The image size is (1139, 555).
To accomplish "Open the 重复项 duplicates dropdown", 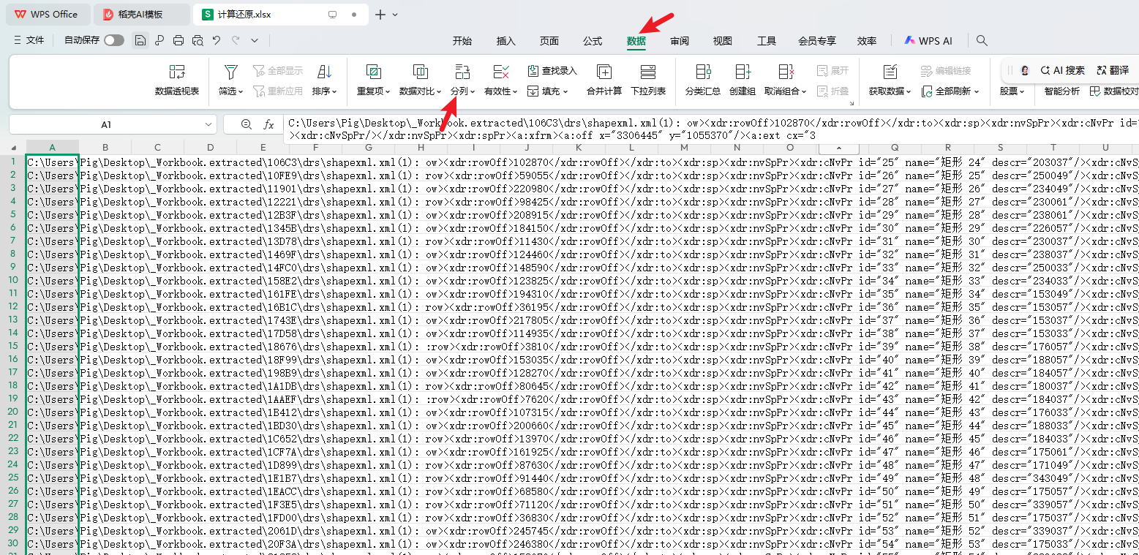I will click(373, 91).
